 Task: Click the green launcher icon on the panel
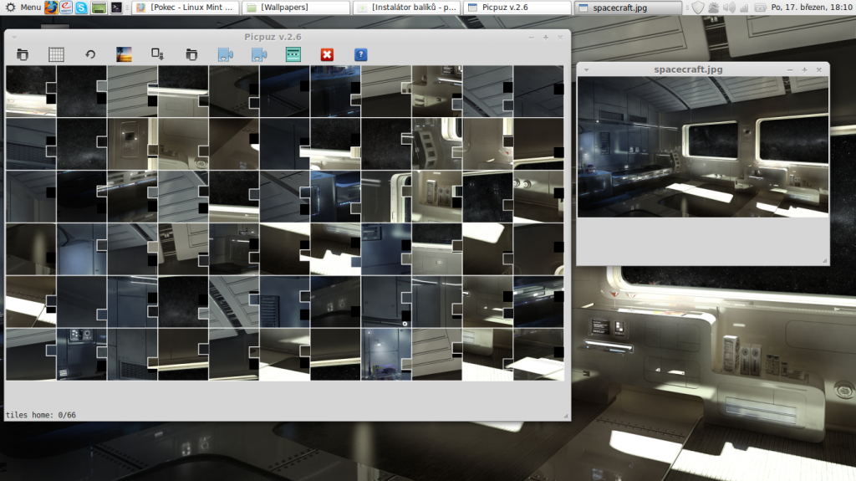point(99,7)
